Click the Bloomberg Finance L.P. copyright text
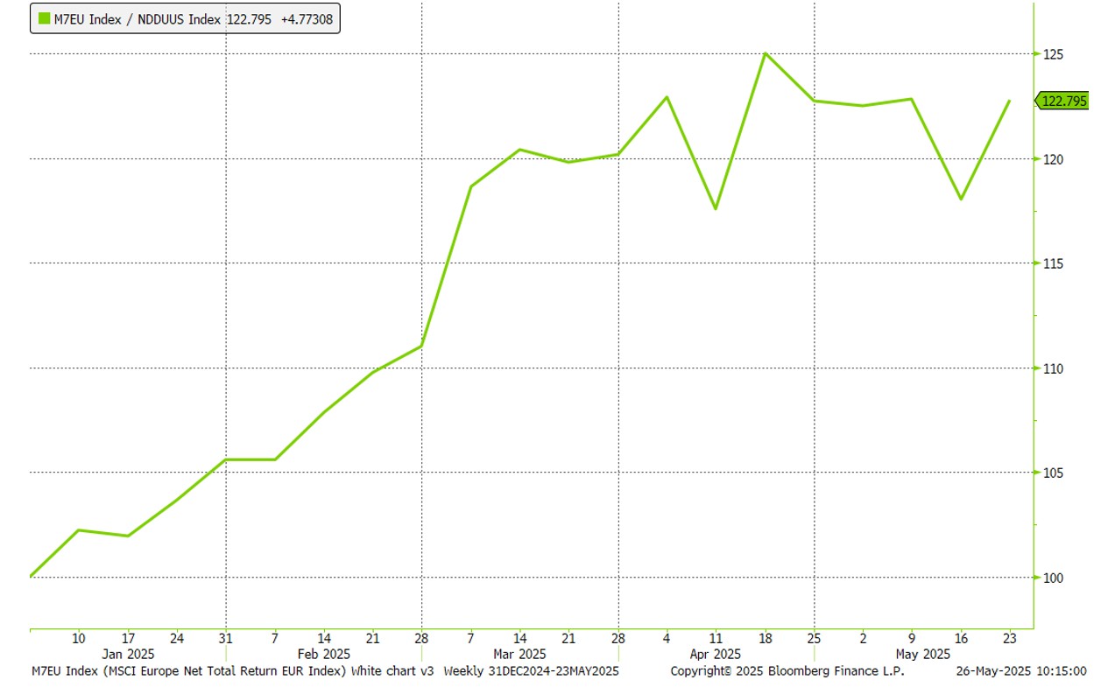Image resolution: width=1101 pixels, height=687 pixels. 787,671
